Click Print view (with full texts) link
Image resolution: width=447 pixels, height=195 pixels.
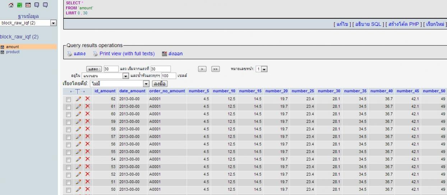127,54
